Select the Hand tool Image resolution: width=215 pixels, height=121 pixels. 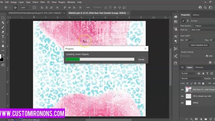[3, 46]
